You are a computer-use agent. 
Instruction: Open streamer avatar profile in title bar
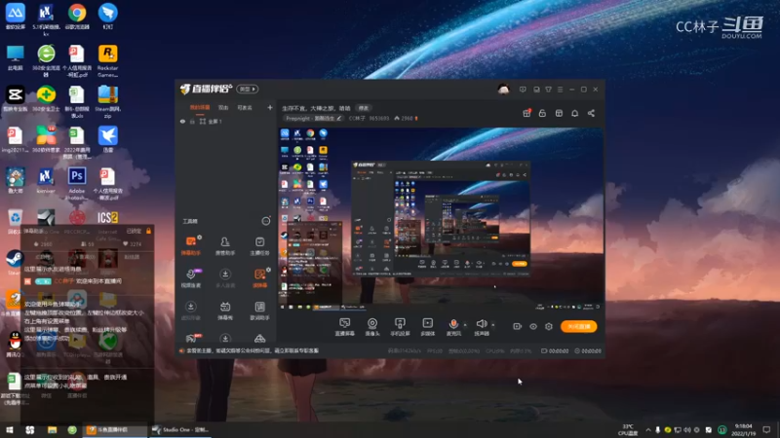[x=503, y=90]
